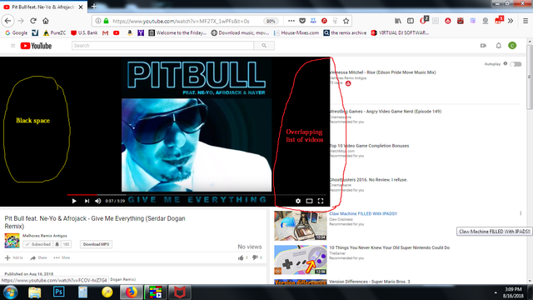This screenshot has height=300, width=533.
Task: Open Super Nintendo controller video thumbnail
Action: tap(301, 260)
